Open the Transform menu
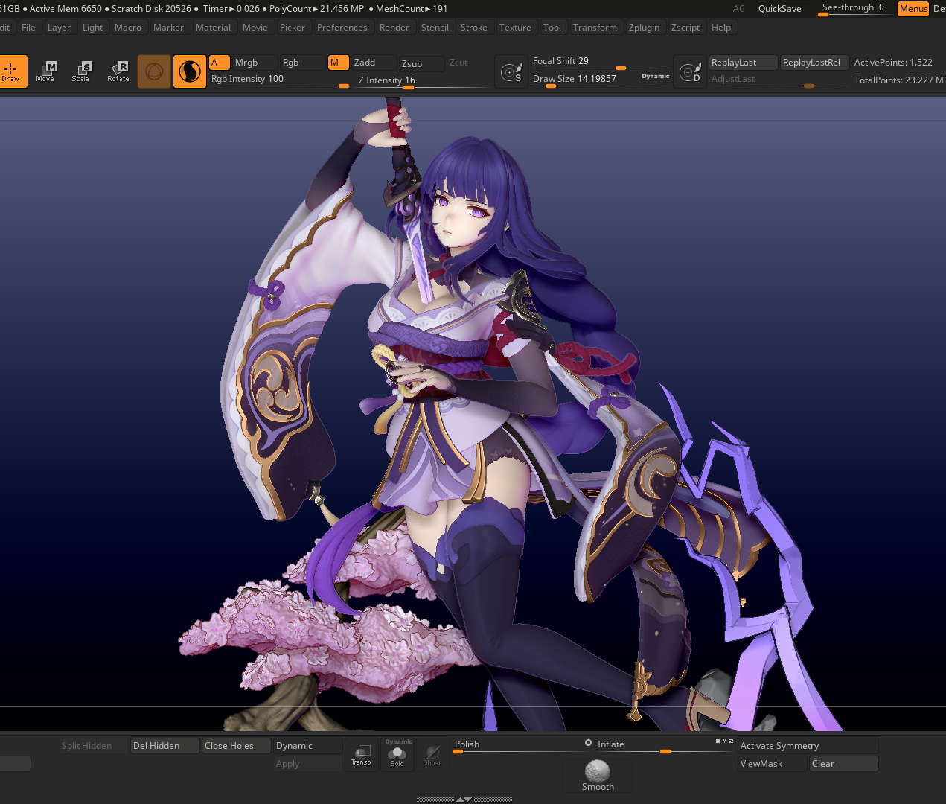 pyautogui.click(x=595, y=28)
